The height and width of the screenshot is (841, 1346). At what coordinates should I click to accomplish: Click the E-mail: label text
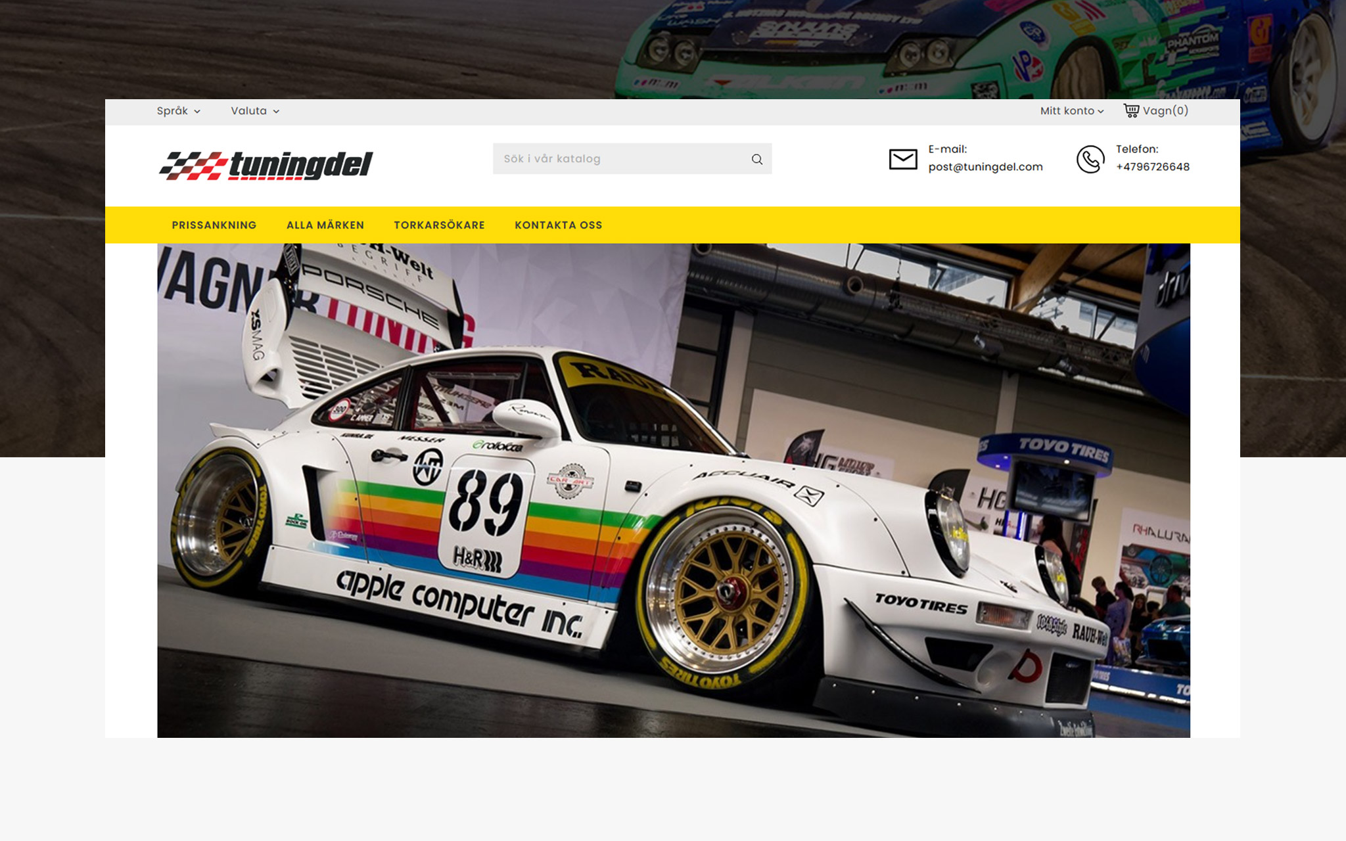click(x=947, y=149)
